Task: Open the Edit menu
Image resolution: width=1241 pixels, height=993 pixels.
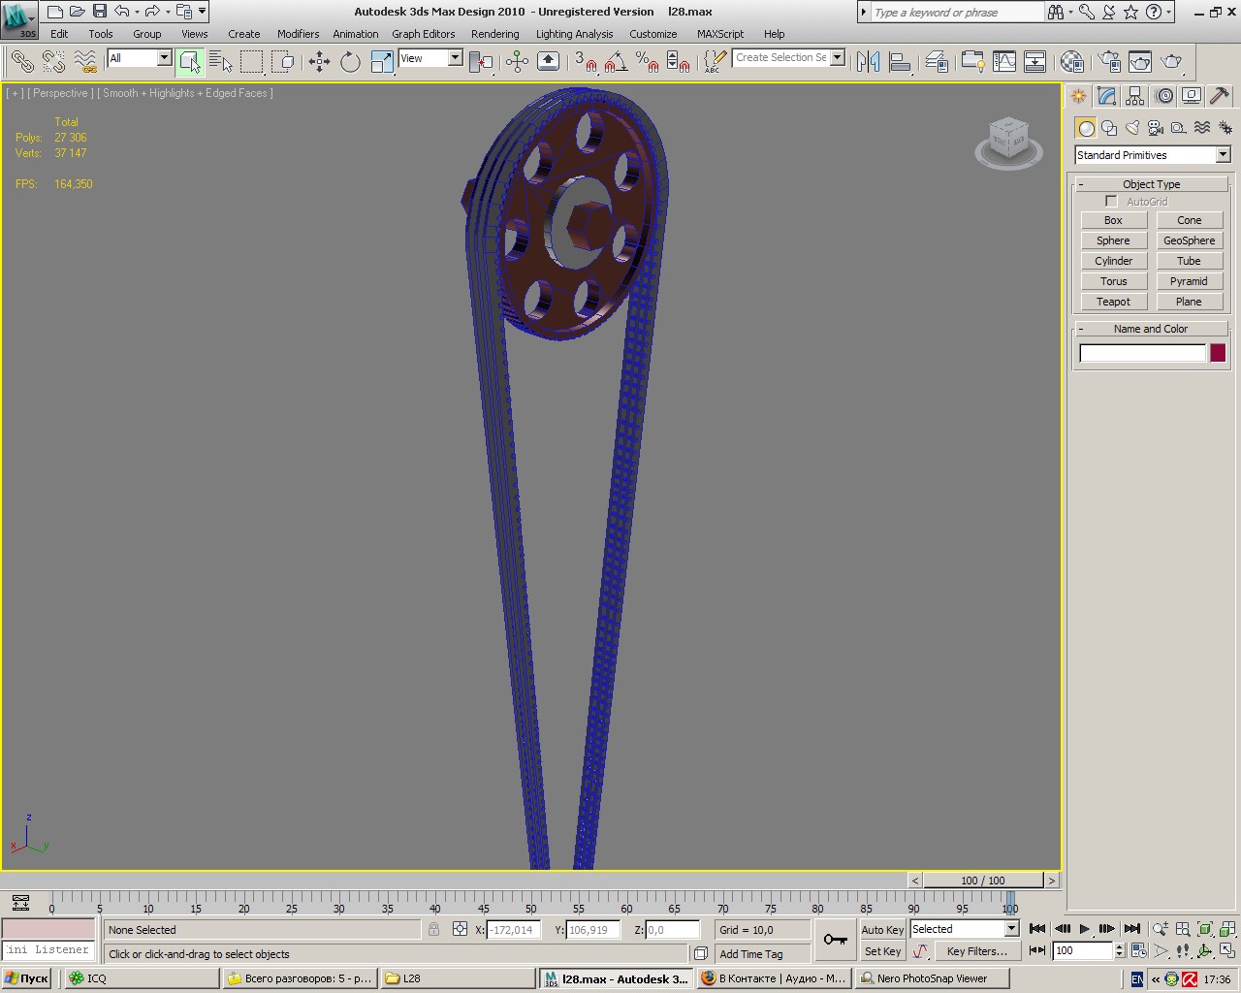Action: tap(59, 34)
